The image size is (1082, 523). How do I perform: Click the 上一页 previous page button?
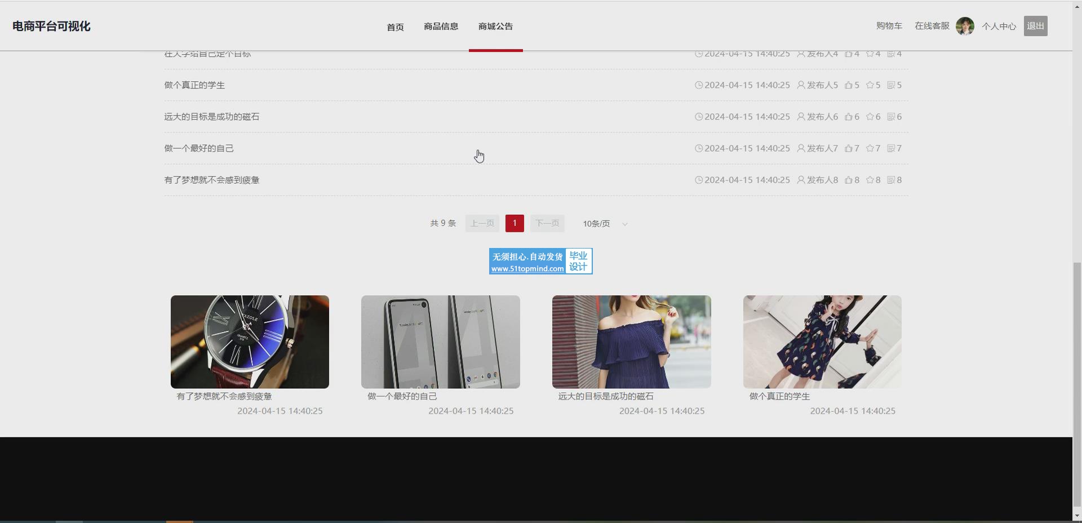pos(482,223)
